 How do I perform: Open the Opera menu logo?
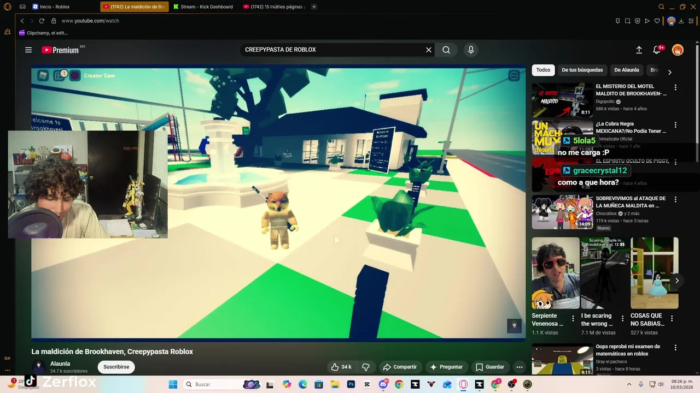pos(7,7)
